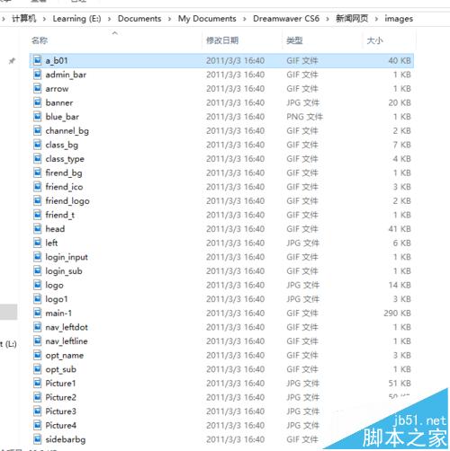
Task: Click the JPG 文件 type of left
Action: (302, 243)
